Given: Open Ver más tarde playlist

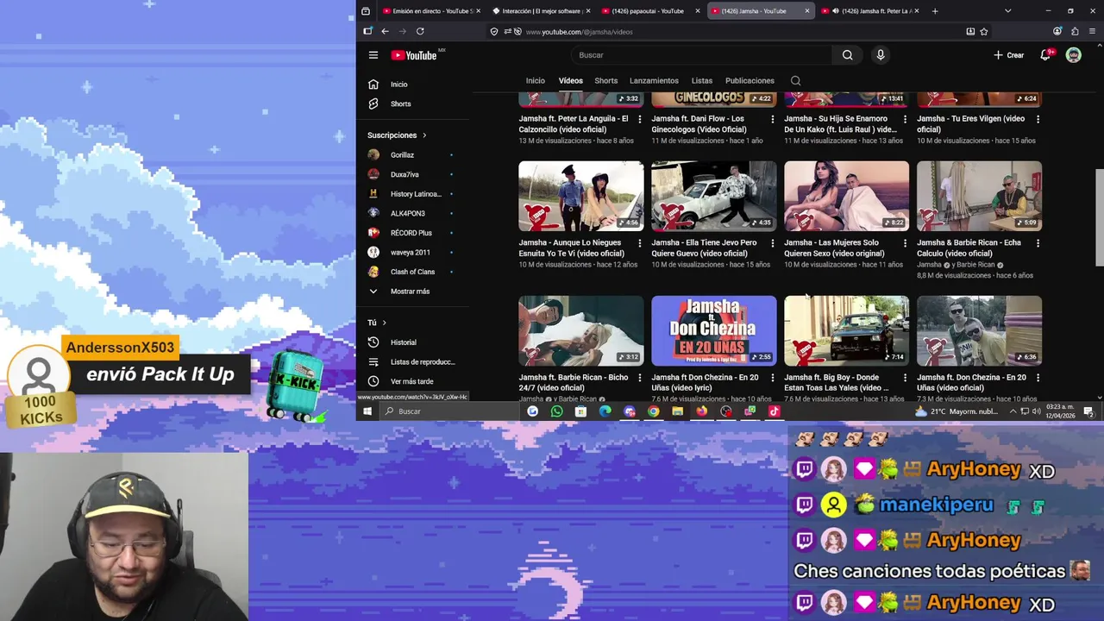Looking at the screenshot, I should click(411, 381).
